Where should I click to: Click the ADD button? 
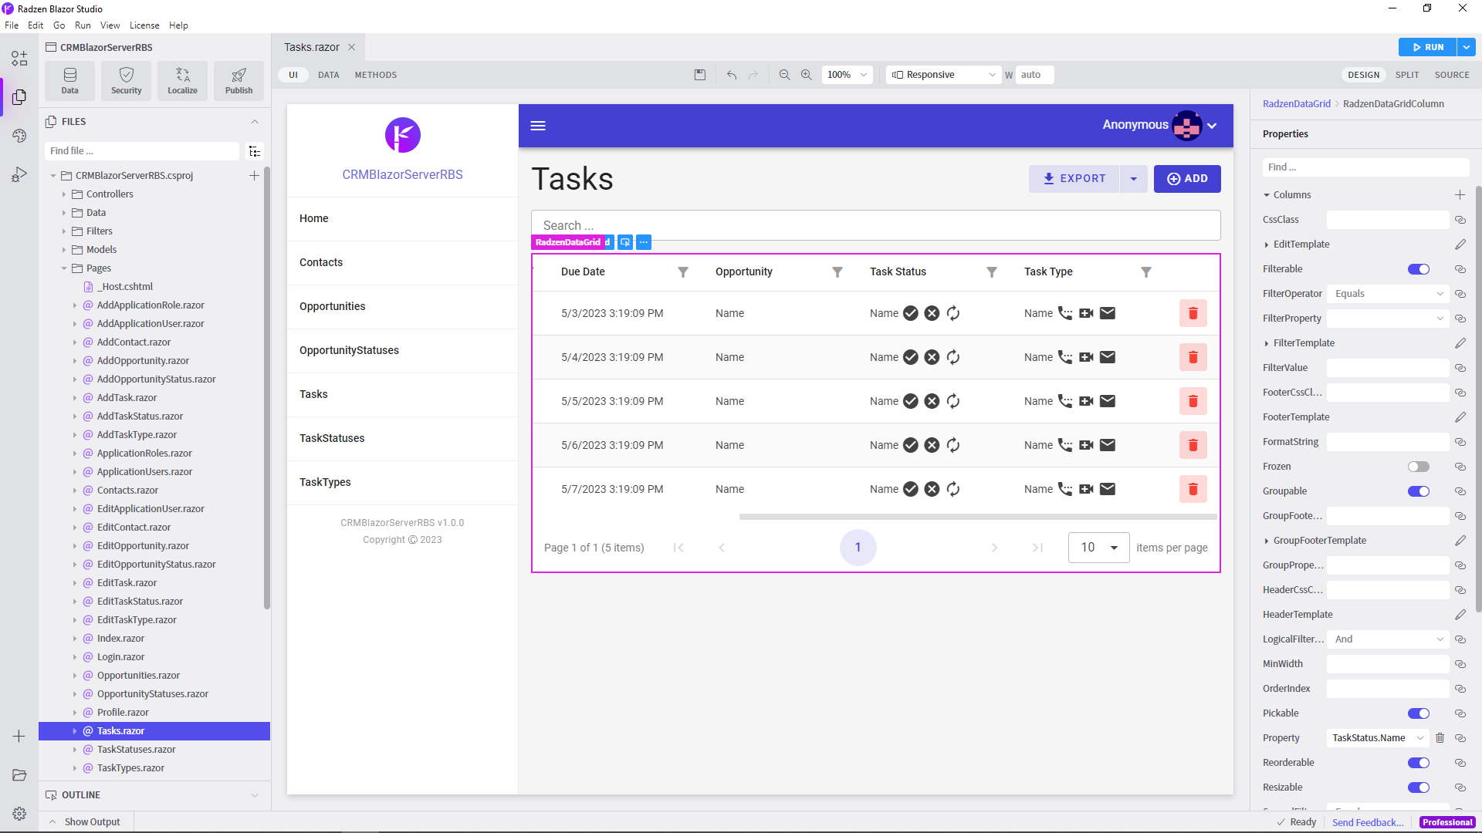1186,179
